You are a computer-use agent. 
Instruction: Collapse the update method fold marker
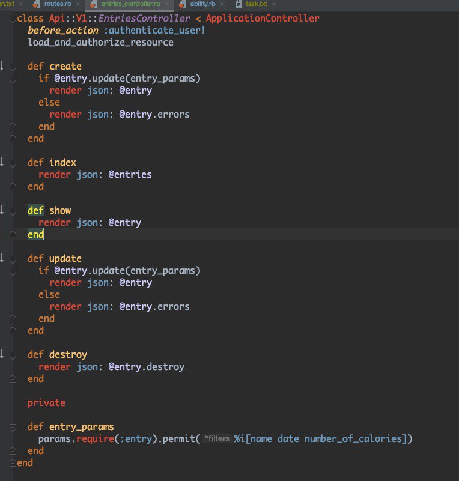[13, 259]
